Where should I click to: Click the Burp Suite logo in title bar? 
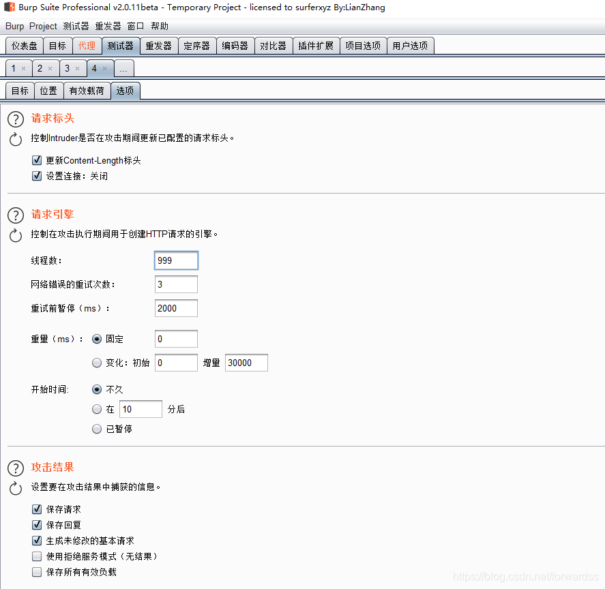[x=10, y=7]
